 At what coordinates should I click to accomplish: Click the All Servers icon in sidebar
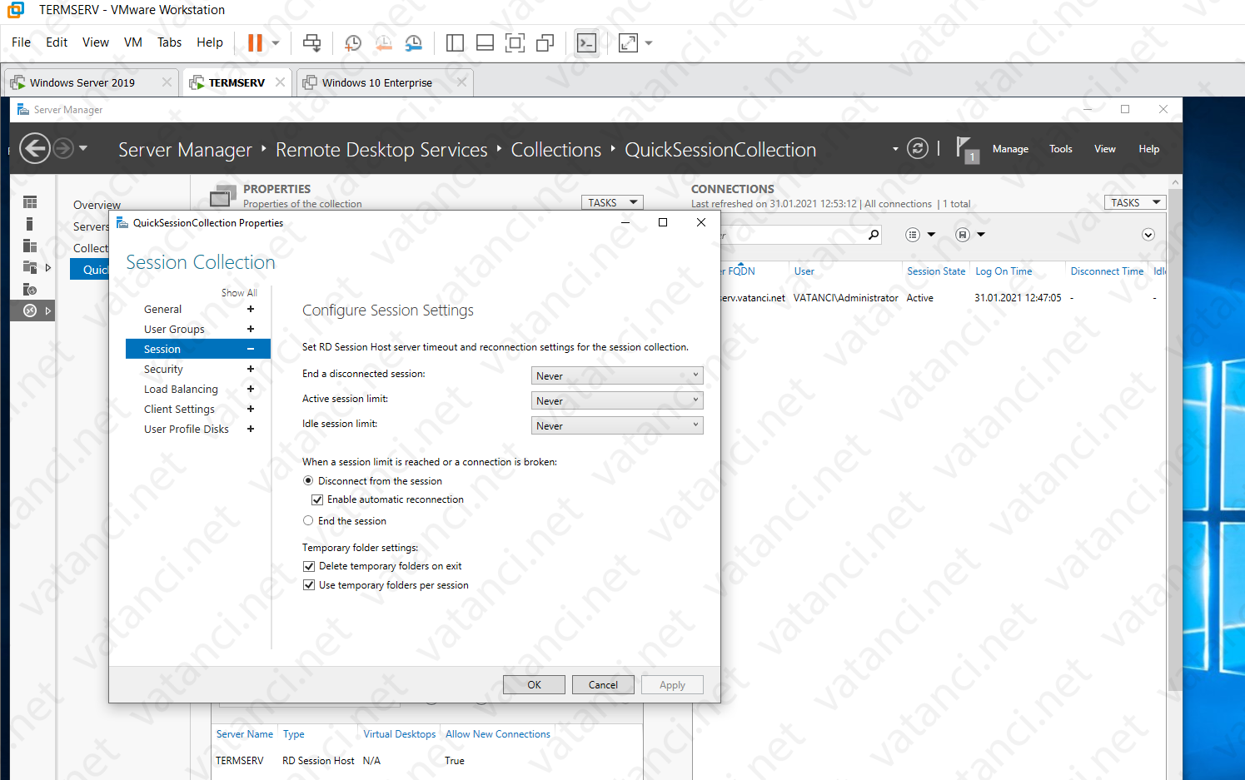click(x=30, y=246)
